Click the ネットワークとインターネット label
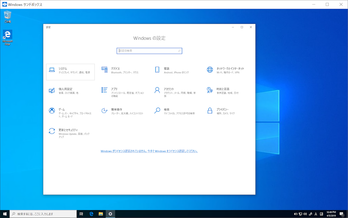348x218 pixels. (230, 69)
